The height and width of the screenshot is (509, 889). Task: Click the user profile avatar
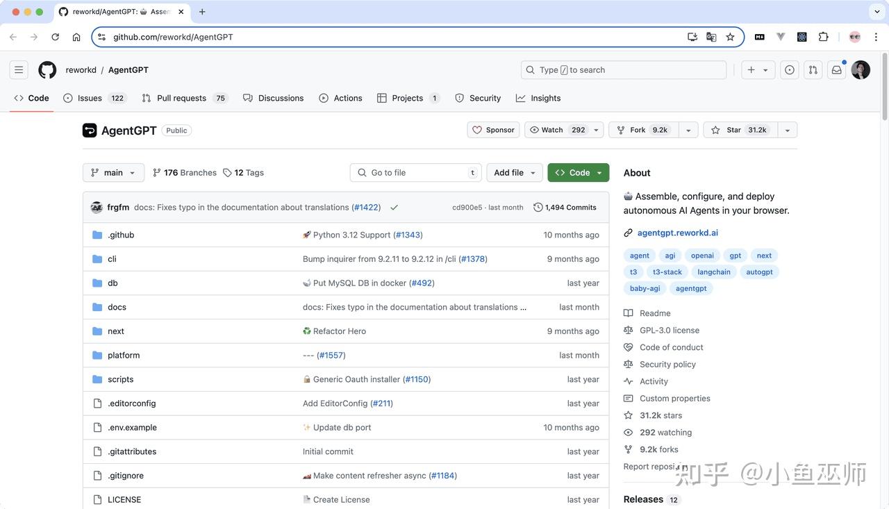coord(861,70)
